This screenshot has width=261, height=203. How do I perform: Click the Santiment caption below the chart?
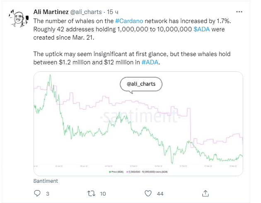point(46,181)
